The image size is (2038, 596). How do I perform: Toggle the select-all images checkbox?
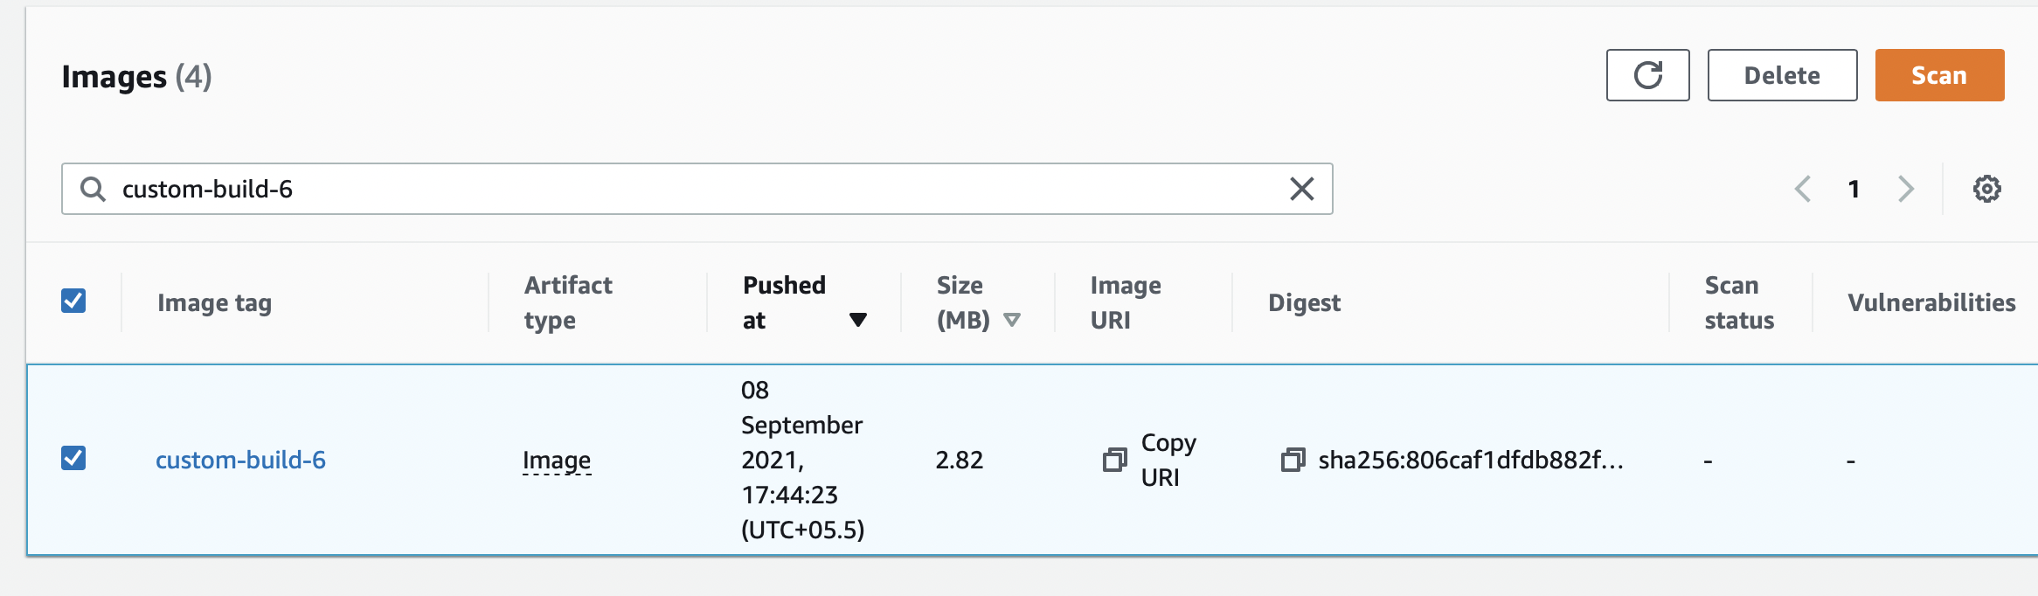tap(73, 301)
